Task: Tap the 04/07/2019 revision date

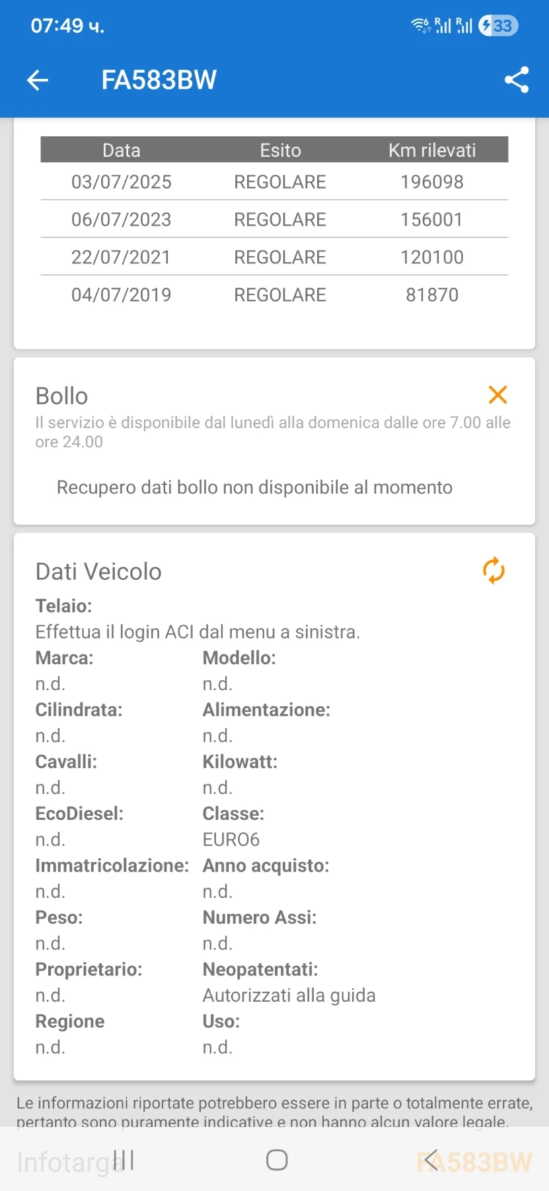Action: [122, 295]
